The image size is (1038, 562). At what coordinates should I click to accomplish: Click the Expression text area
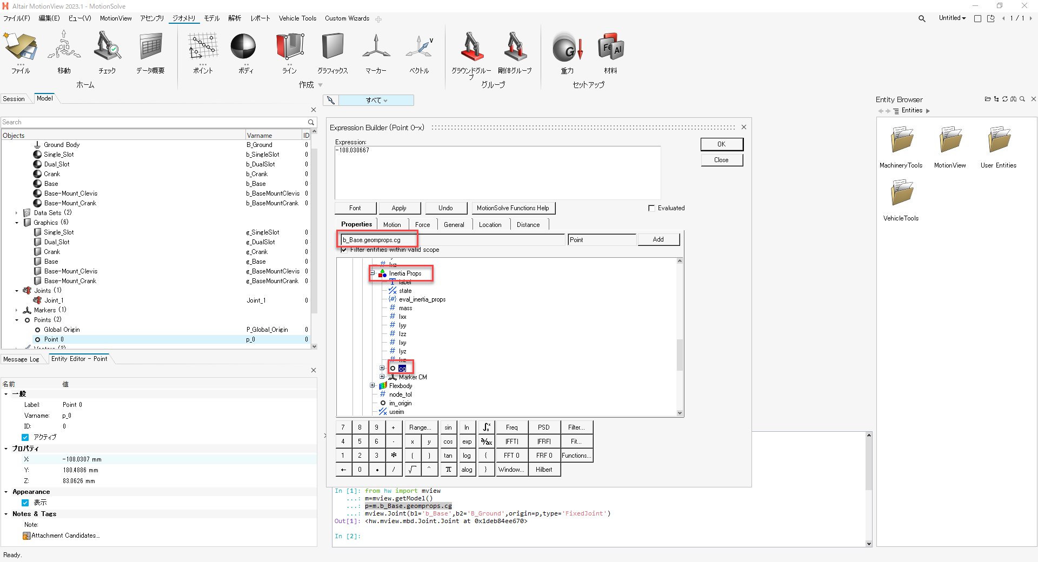(497, 172)
